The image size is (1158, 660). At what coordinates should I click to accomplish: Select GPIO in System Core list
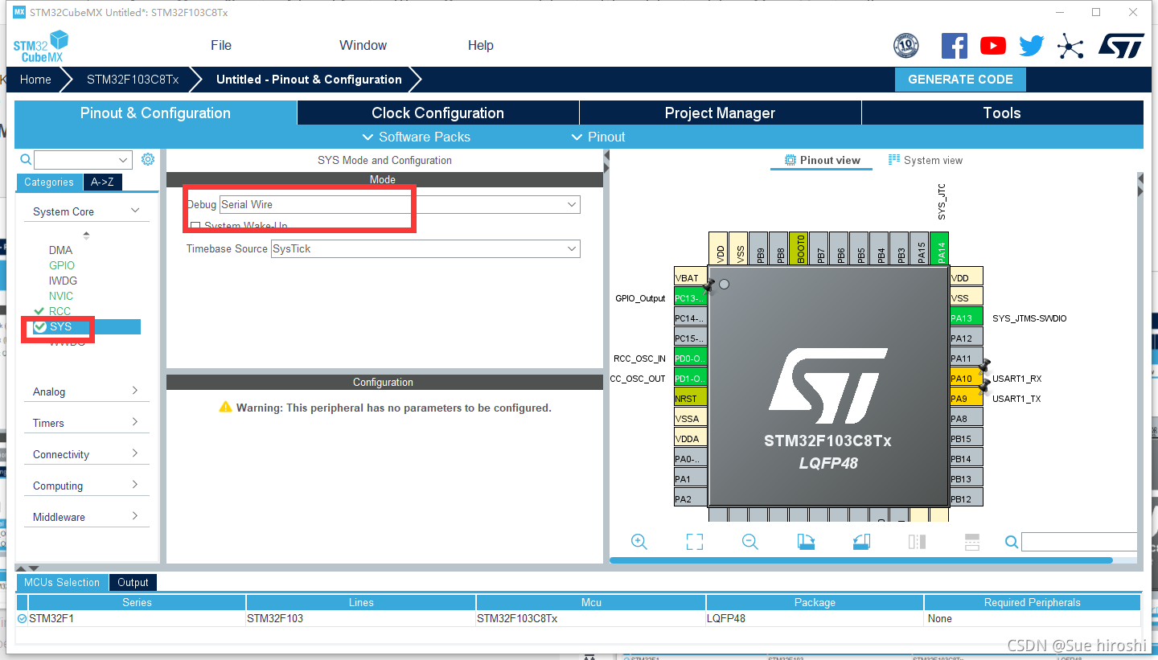pos(62,265)
